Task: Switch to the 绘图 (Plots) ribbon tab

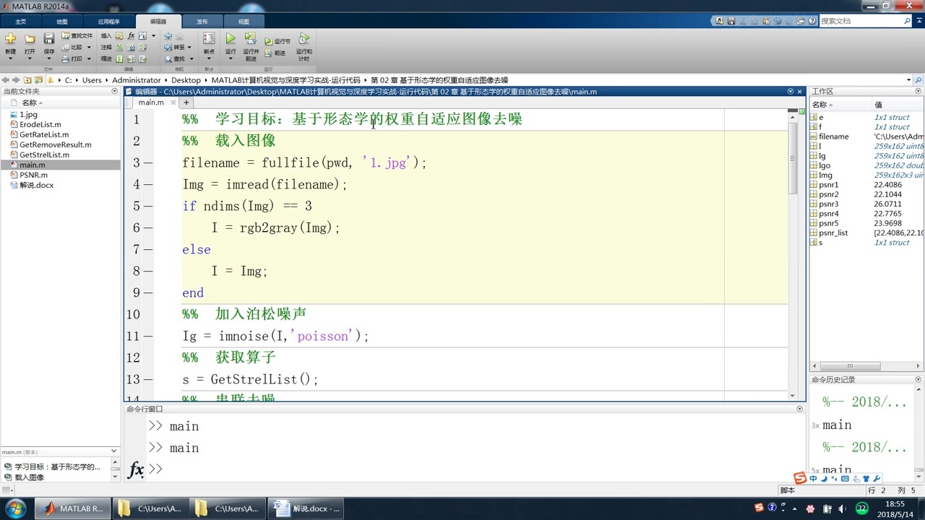Action: coord(62,22)
